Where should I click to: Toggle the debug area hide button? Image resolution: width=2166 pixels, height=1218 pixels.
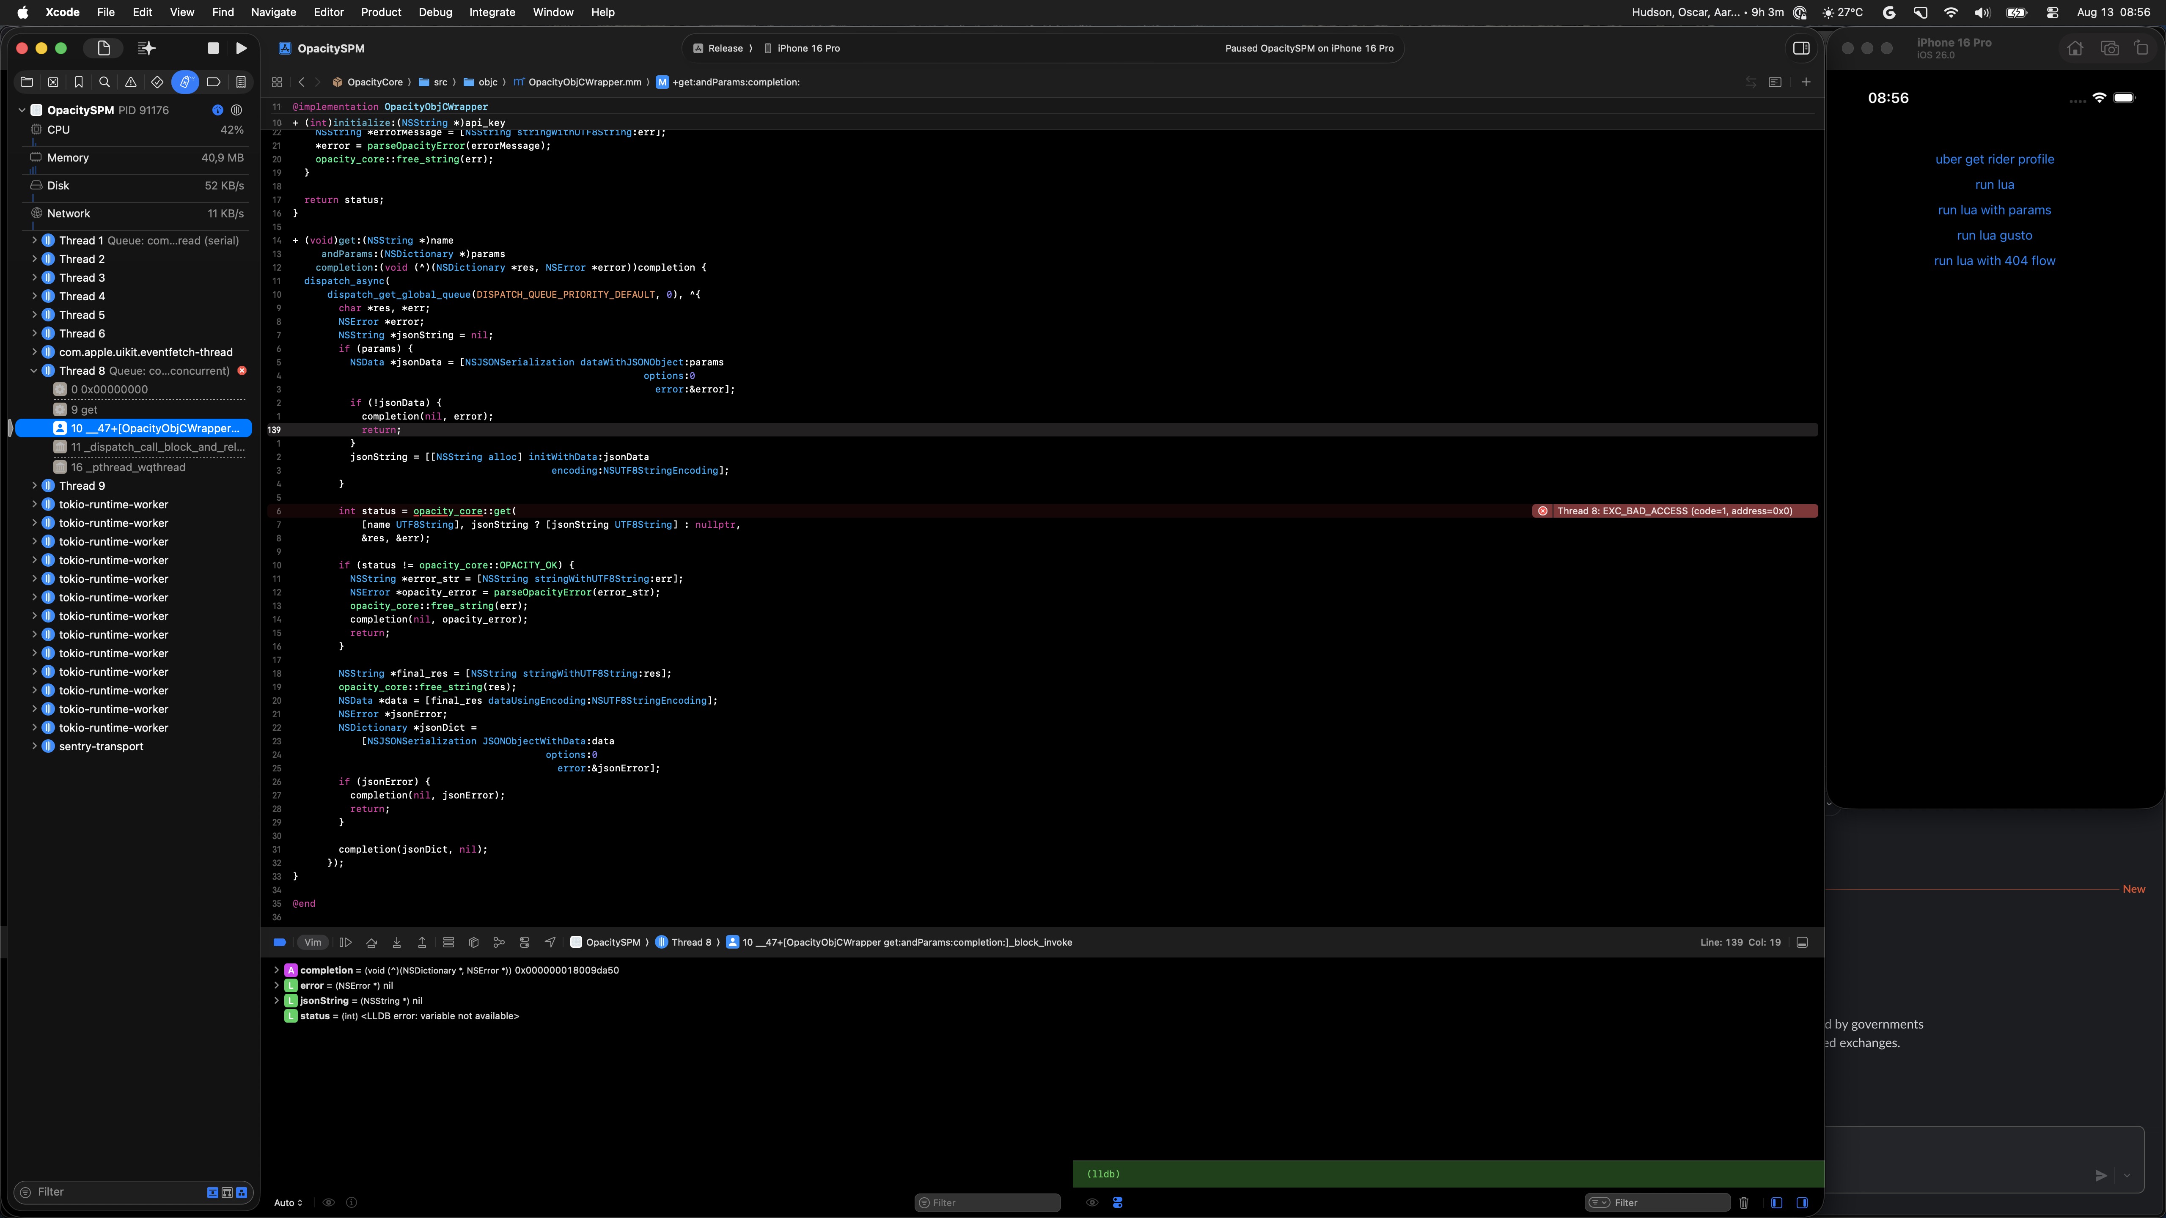point(1802,942)
